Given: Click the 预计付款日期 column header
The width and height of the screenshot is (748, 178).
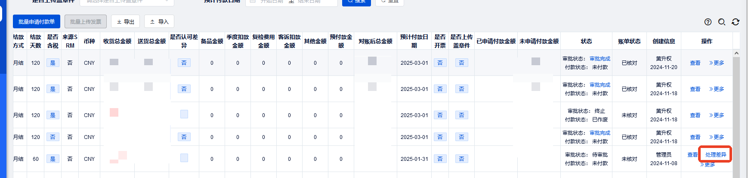Looking at the screenshot, I should 414,41.
